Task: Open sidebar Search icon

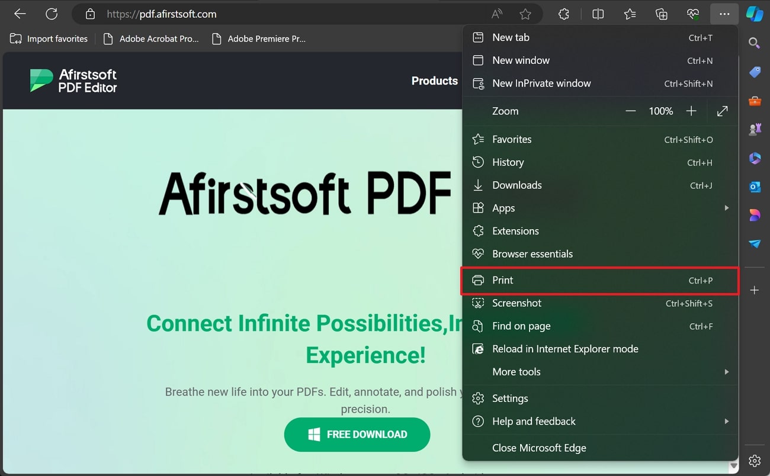Action: [755, 43]
